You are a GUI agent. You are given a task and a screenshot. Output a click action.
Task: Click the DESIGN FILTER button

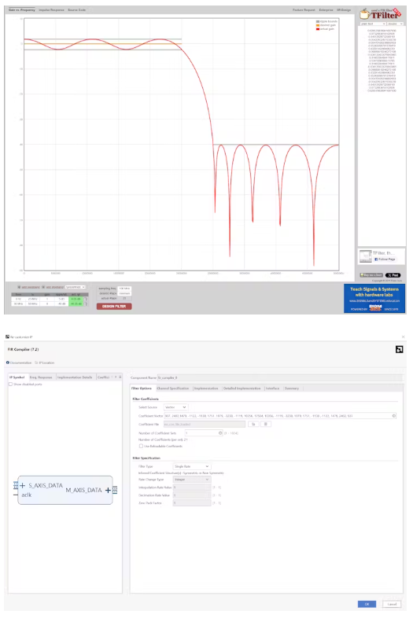[x=114, y=306]
